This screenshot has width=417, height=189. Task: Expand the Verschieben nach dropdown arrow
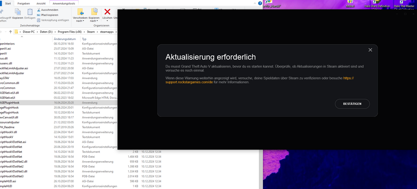point(83,21)
